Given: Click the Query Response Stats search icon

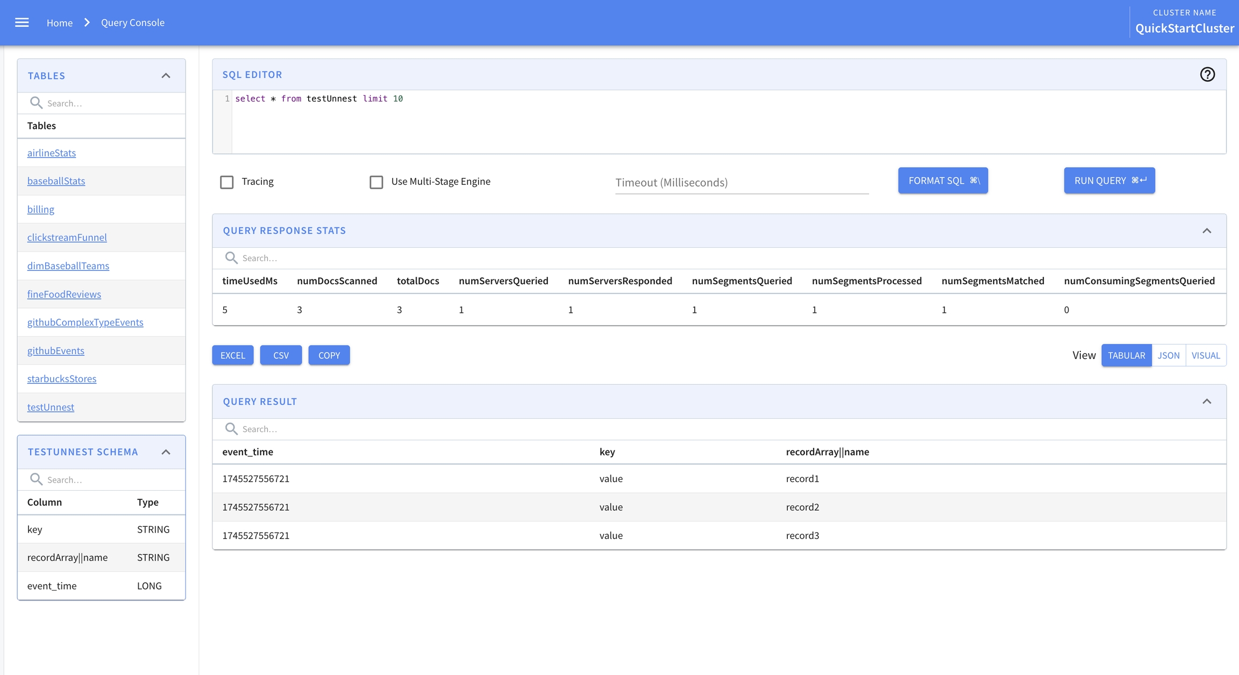Looking at the screenshot, I should pyautogui.click(x=231, y=258).
